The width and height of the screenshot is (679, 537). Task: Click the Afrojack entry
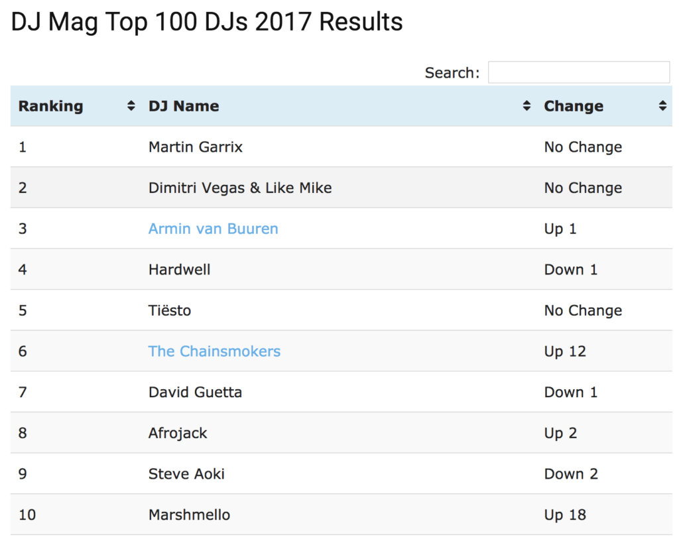coord(178,434)
